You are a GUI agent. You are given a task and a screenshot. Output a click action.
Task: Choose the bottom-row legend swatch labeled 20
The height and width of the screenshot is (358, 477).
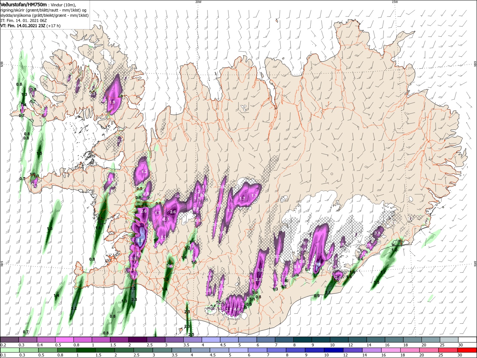tap(429, 350)
